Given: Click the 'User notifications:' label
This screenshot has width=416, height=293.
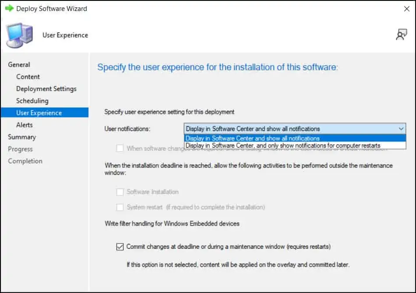Looking at the screenshot, I should [x=127, y=129].
